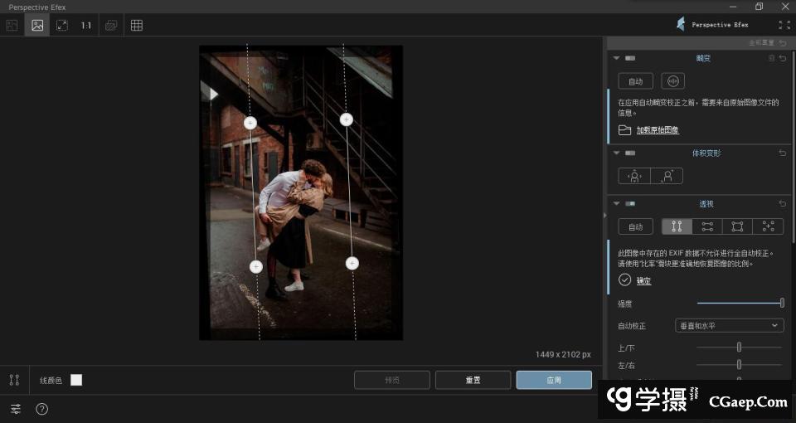Select the single image view icon
Image resolution: width=796 pixels, height=423 pixels.
point(37,25)
